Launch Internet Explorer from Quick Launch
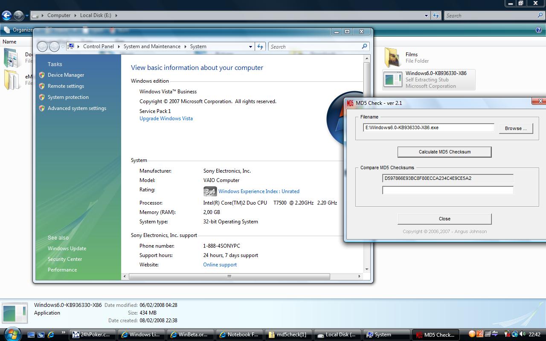 (51, 335)
